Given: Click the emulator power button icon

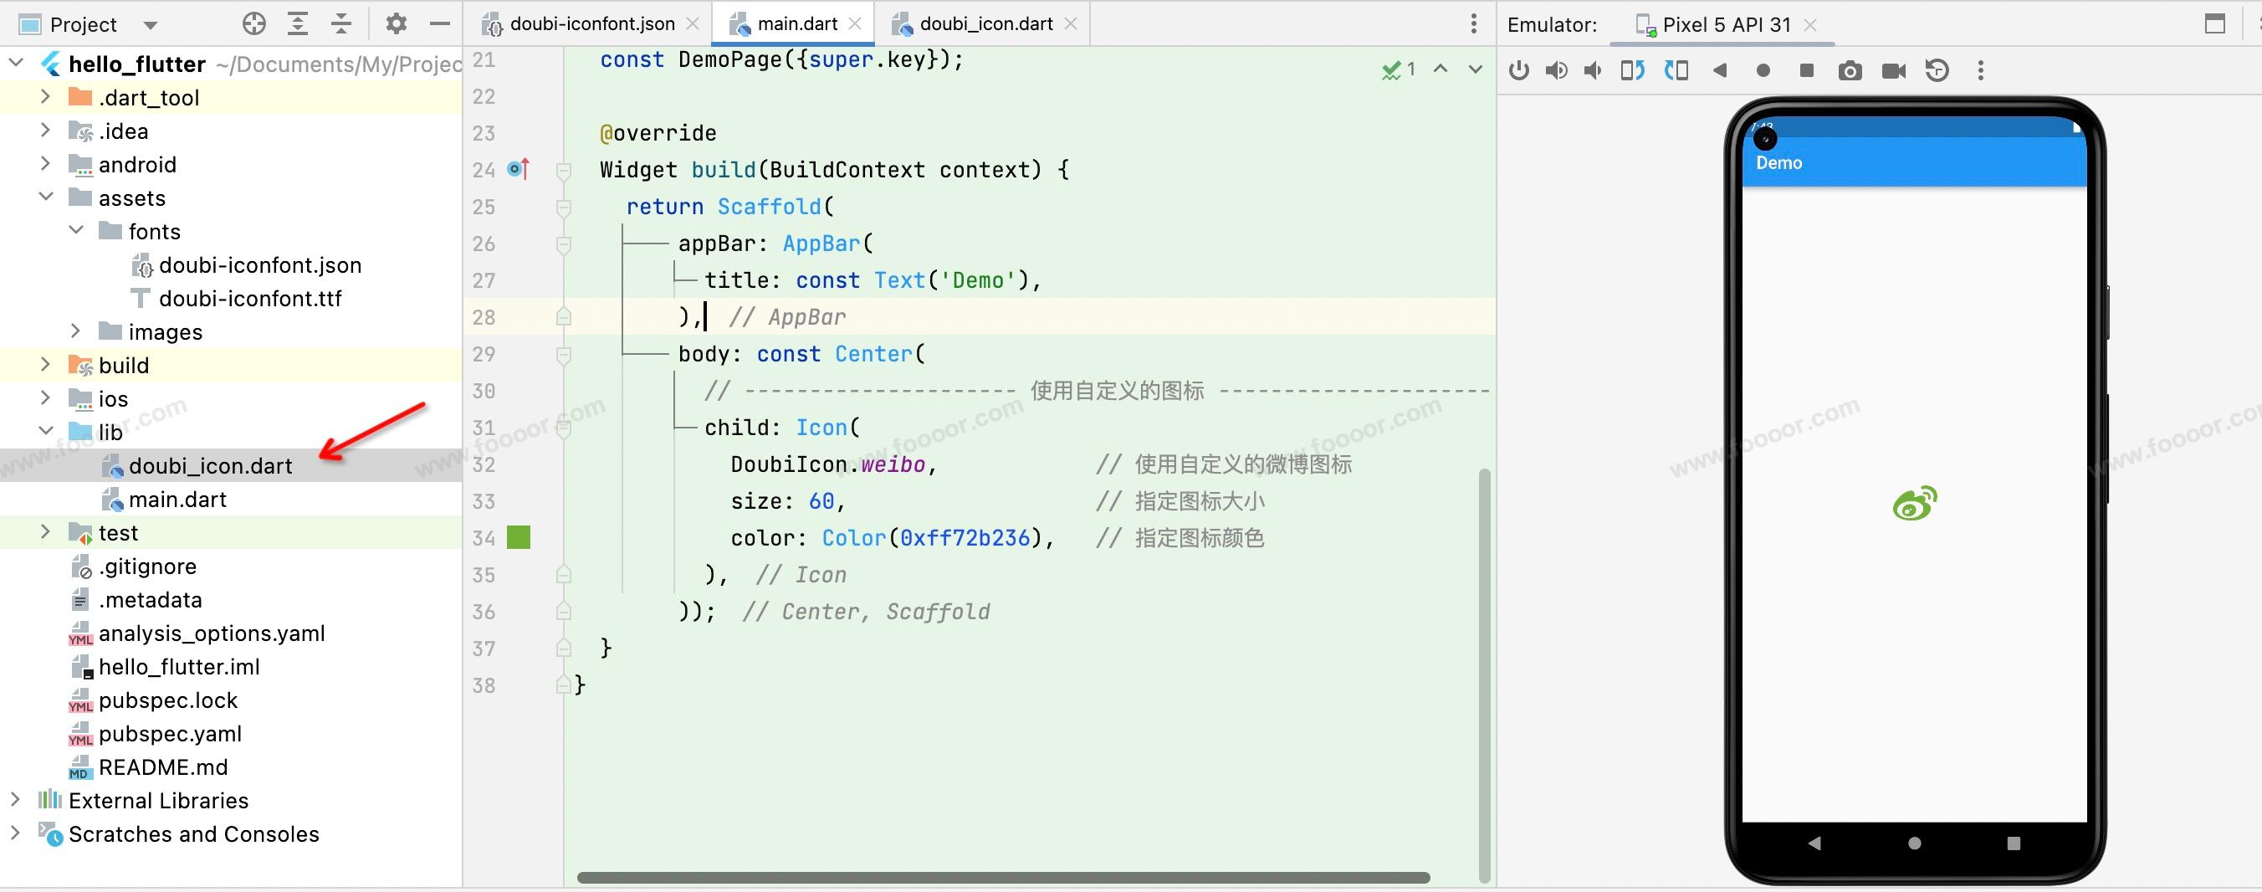Looking at the screenshot, I should pyautogui.click(x=1518, y=70).
